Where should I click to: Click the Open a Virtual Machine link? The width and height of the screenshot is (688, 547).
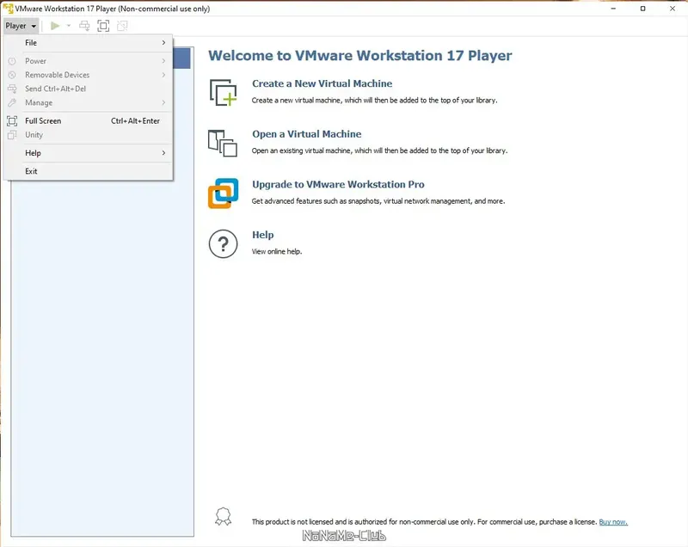pyautogui.click(x=307, y=134)
